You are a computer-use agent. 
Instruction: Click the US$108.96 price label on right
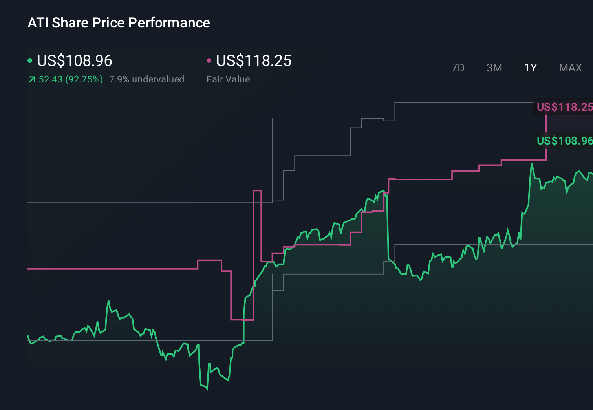(564, 141)
